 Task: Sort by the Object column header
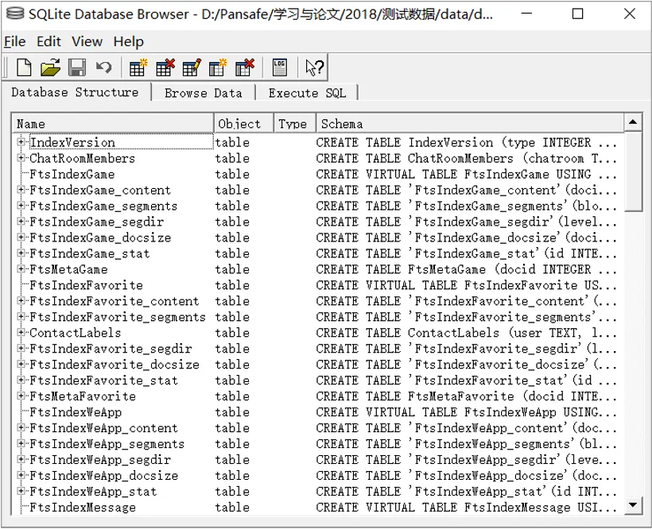point(243,124)
